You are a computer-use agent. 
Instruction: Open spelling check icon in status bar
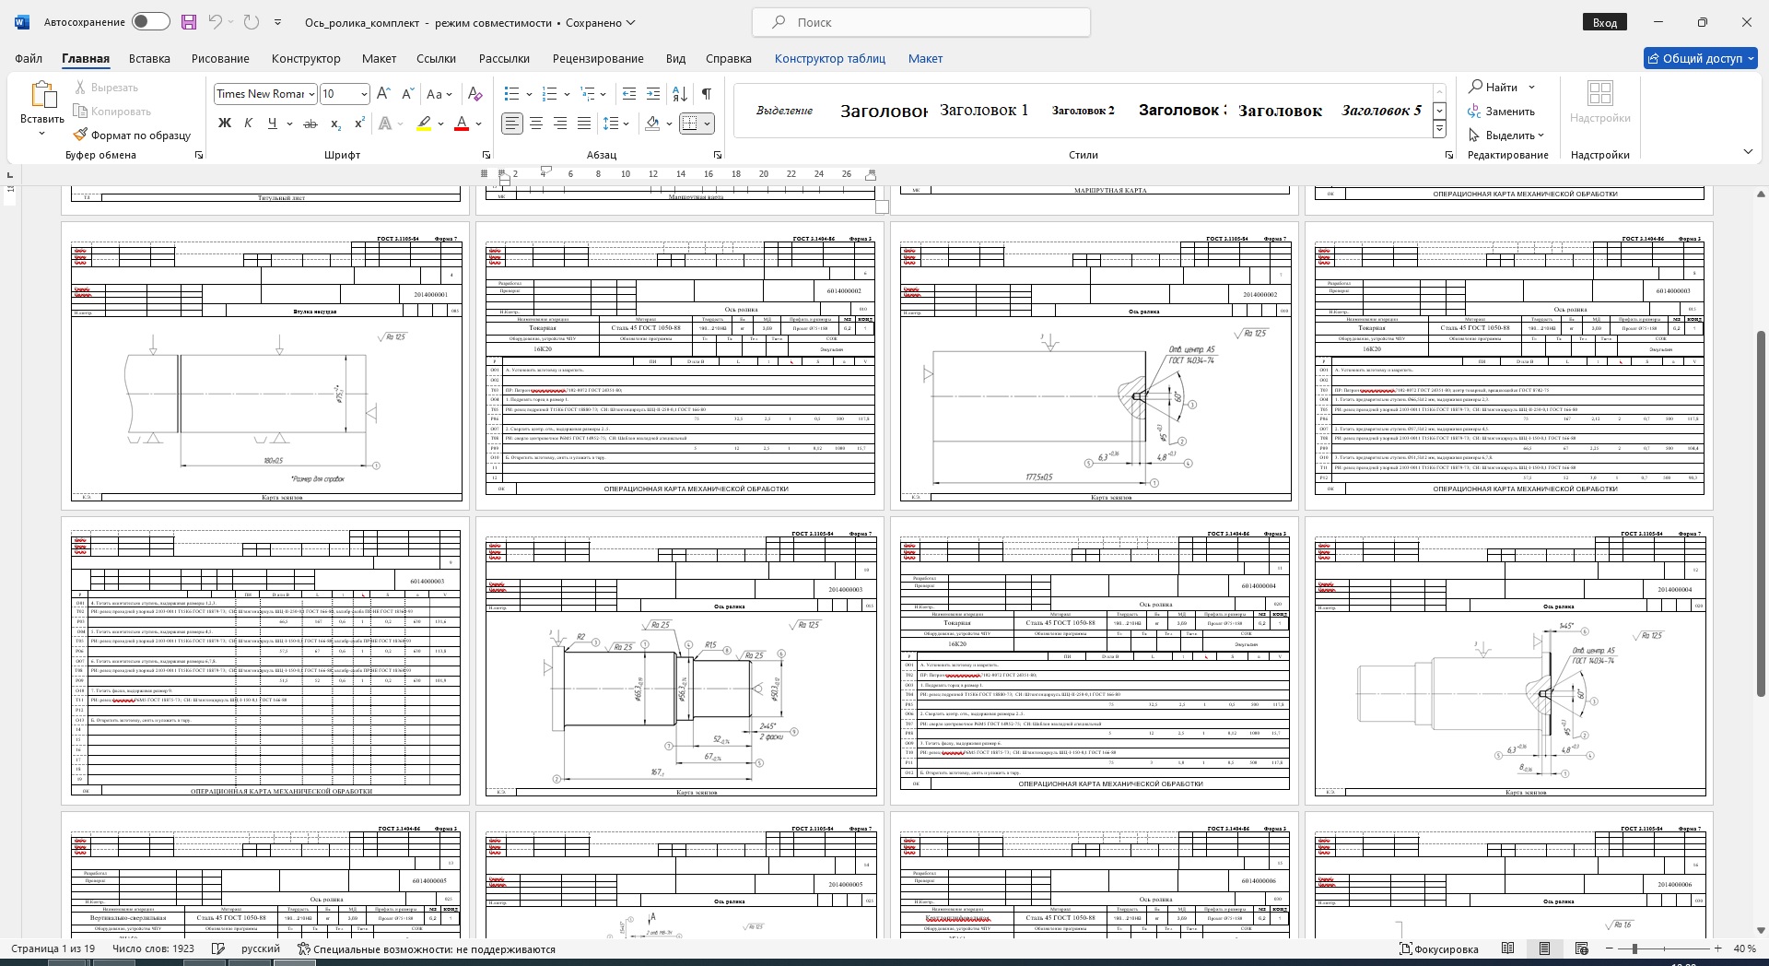click(218, 948)
